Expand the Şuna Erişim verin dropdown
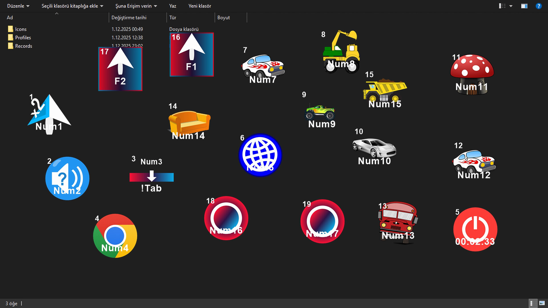Viewport: 548px width, 308px height. tap(136, 6)
